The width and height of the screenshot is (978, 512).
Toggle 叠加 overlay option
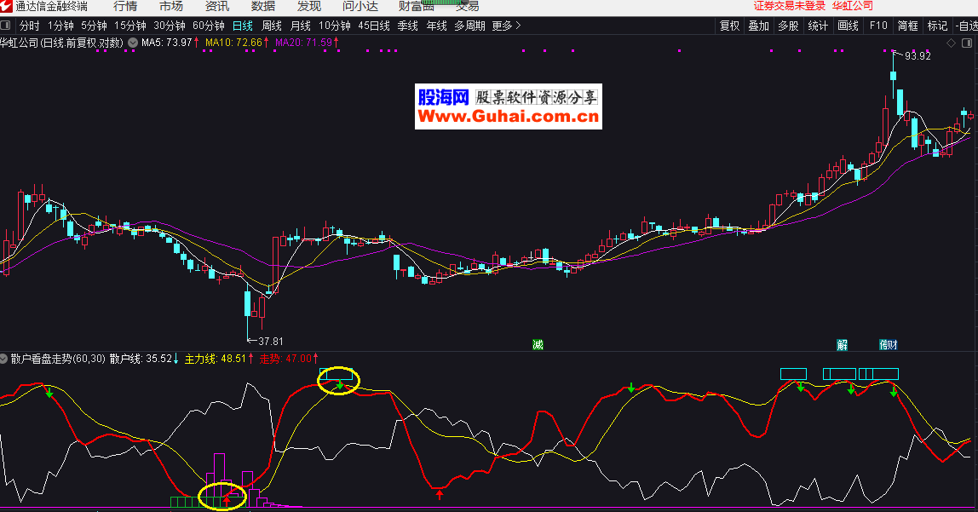coord(758,26)
